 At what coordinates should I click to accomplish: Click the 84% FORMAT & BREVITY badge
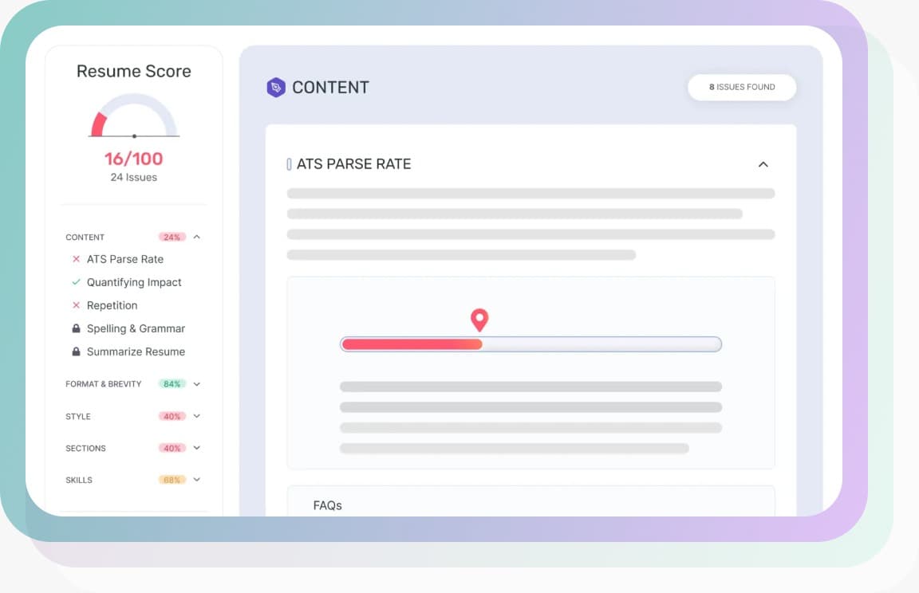(172, 384)
